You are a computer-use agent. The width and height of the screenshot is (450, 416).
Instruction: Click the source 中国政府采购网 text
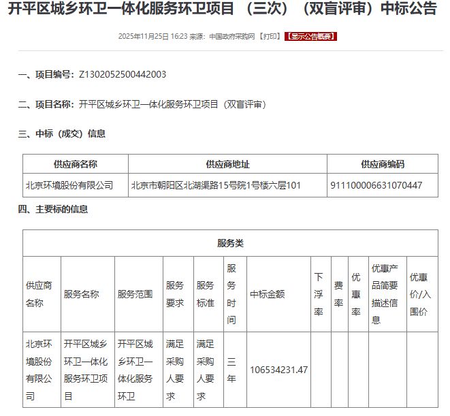pyautogui.click(x=232, y=36)
